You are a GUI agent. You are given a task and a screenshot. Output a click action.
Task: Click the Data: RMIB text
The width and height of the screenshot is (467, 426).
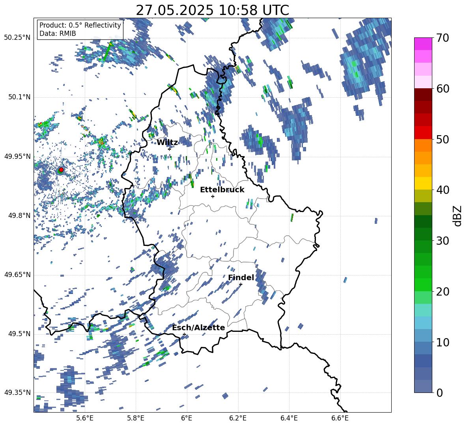58,33
